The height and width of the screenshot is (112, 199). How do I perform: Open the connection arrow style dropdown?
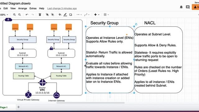79,15
